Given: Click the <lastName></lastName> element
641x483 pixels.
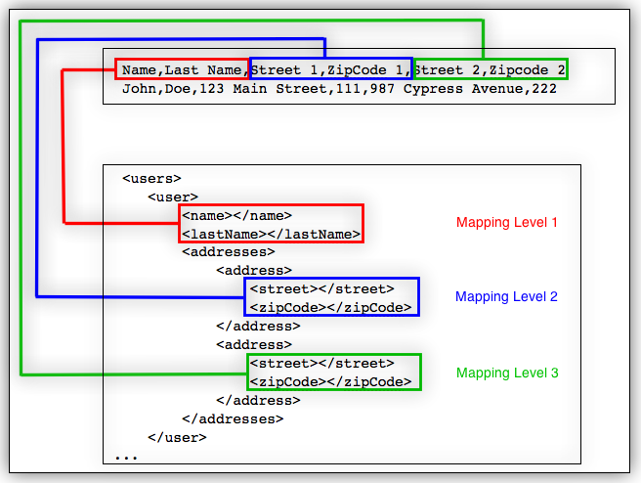Looking at the screenshot, I should pos(271,235).
